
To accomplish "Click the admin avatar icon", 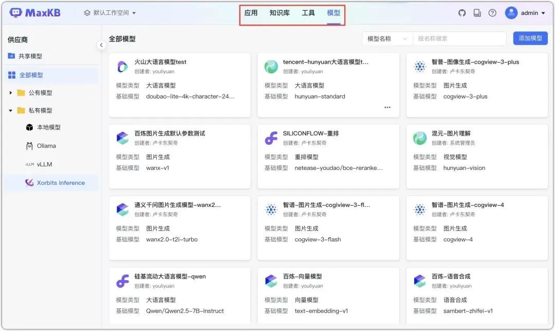I will (511, 13).
